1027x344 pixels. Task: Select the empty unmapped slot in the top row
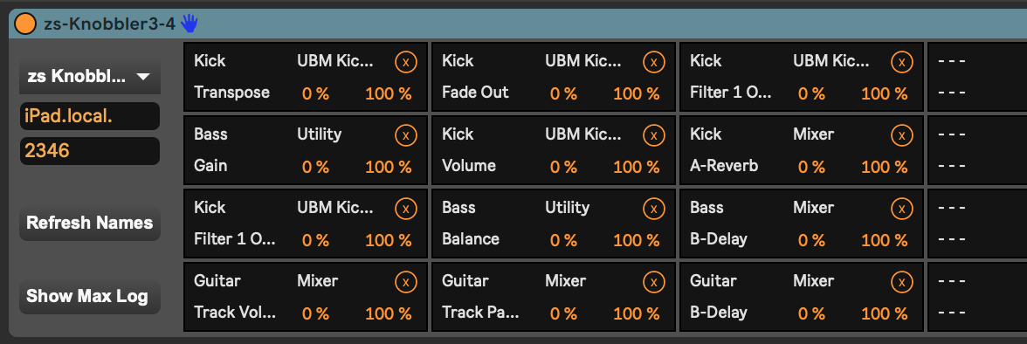pyautogui.click(x=977, y=77)
